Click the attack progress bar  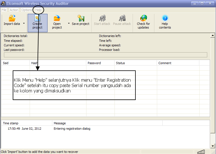pyautogui.click(x=105, y=55)
